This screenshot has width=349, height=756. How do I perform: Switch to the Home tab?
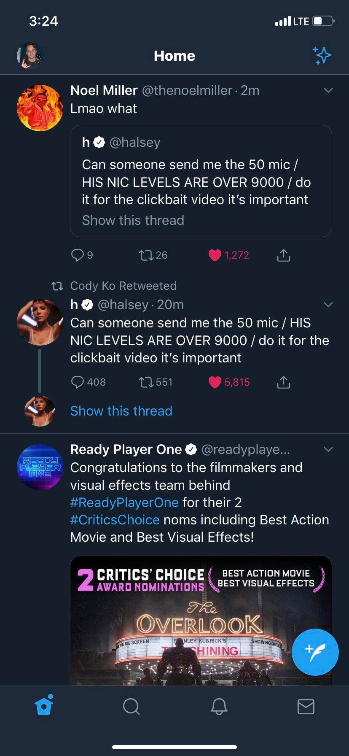[x=43, y=707]
